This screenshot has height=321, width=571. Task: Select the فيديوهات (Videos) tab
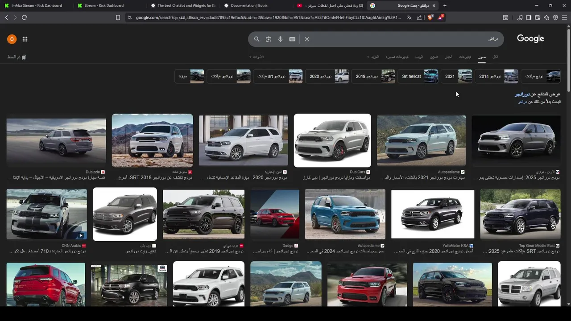(465, 57)
